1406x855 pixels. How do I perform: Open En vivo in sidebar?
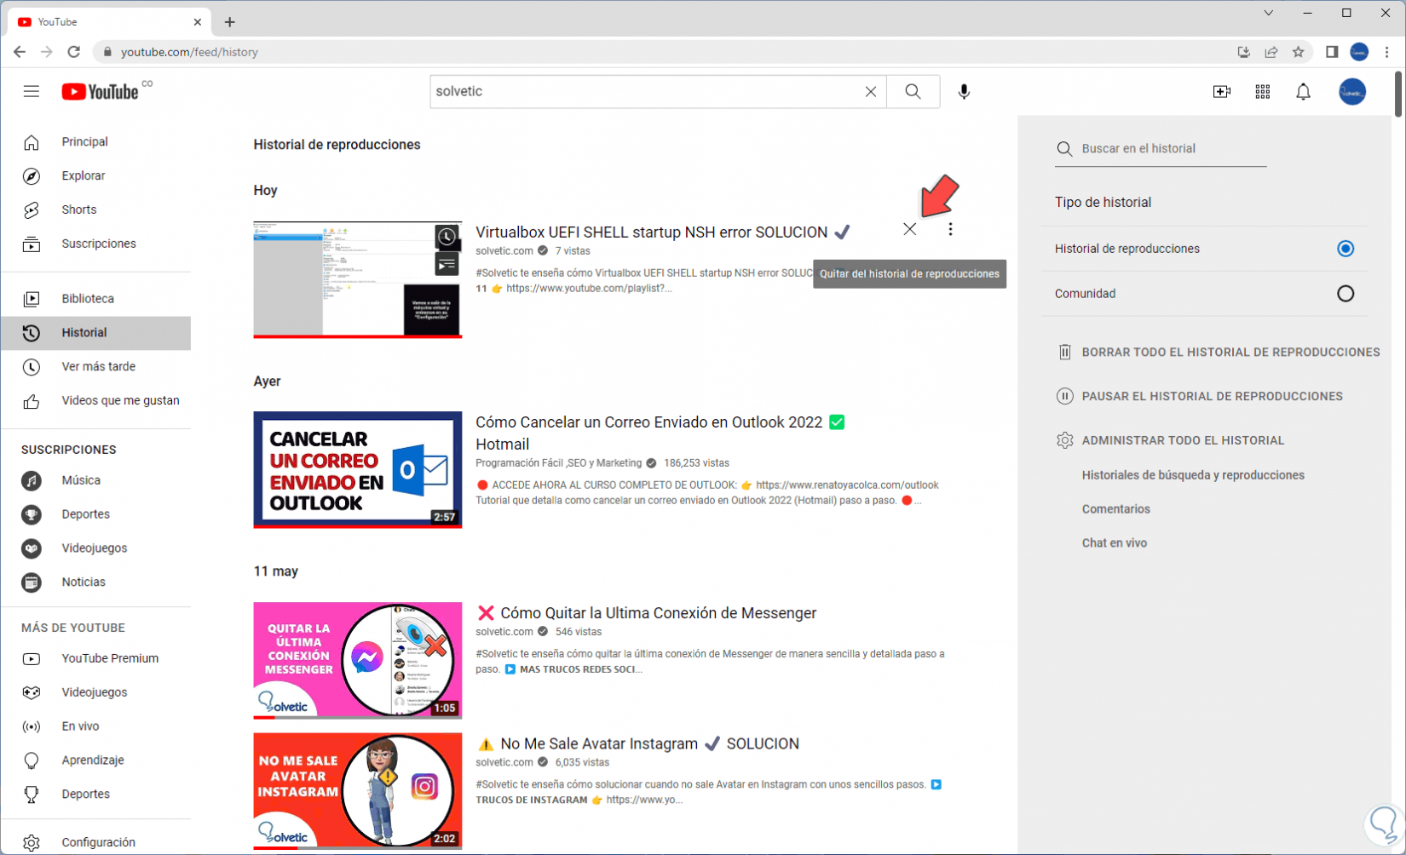coord(95,726)
